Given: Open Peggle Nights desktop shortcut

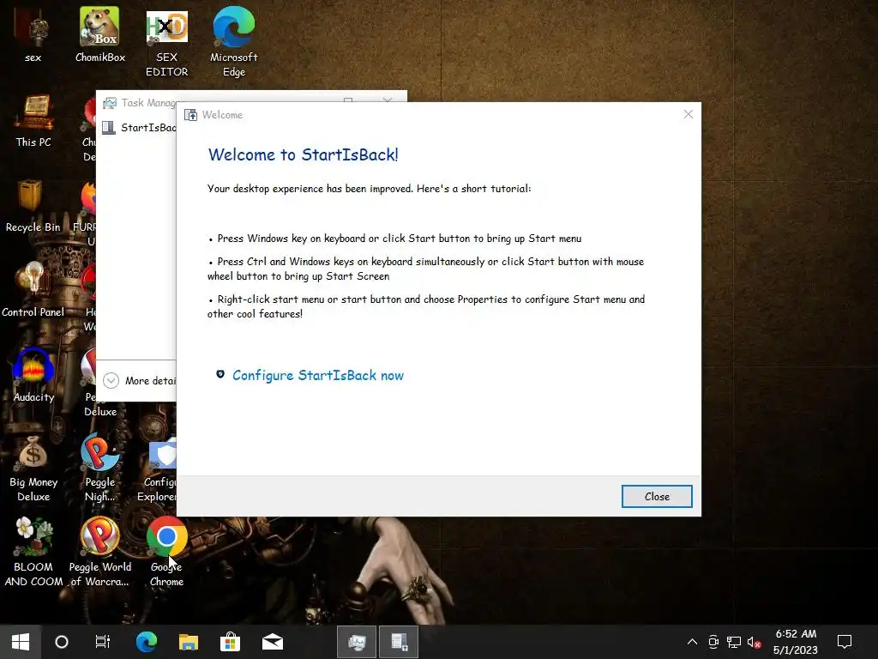Looking at the screenshot, I should (100, 468).
